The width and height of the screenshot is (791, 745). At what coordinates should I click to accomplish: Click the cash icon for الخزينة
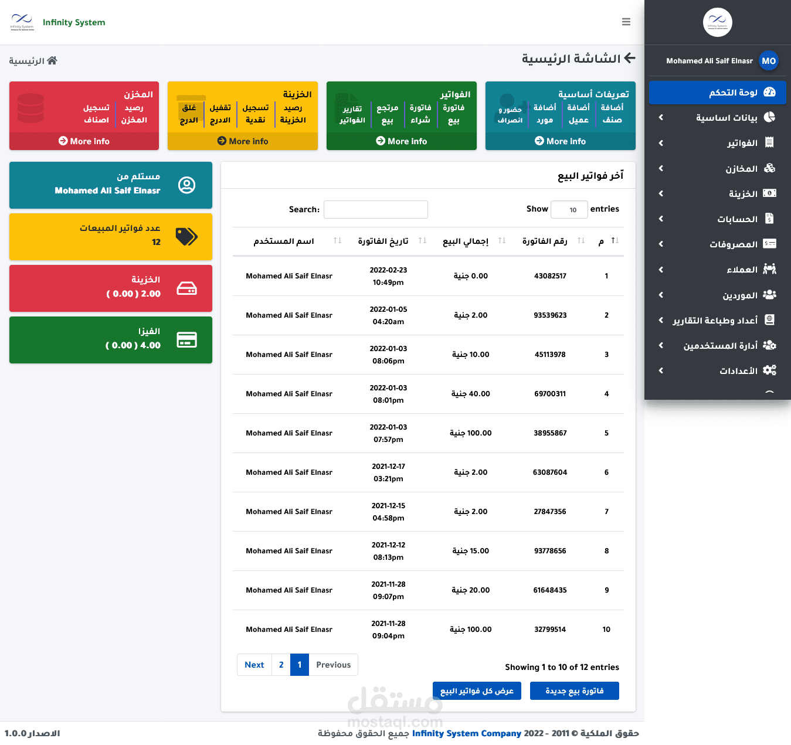(770, 193)
